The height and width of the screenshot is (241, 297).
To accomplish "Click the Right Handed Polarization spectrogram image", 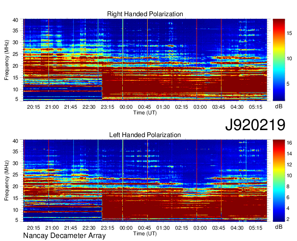I will (145, 59).
